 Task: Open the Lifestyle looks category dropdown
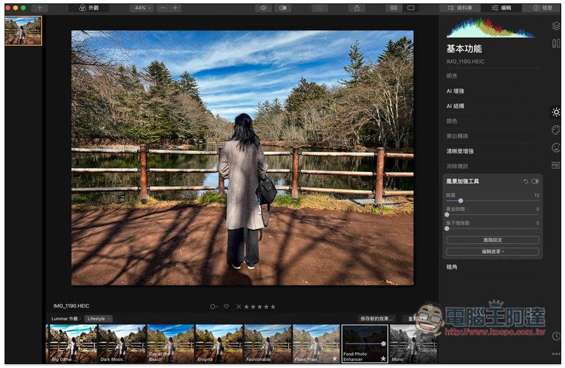[98, 319]
